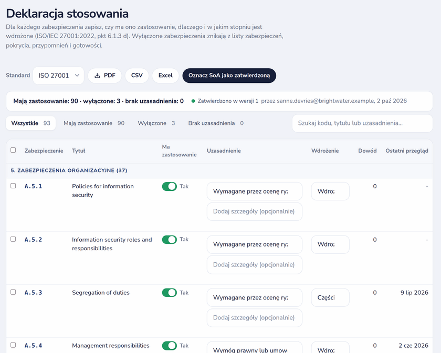The image size is (441, 353).
Task: Click the Zabezpieczenie column header
Action: click(44, 151)
